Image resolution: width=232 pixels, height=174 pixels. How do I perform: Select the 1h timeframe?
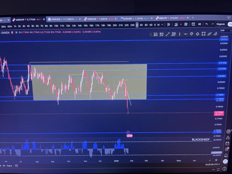(x=15, y=26)
